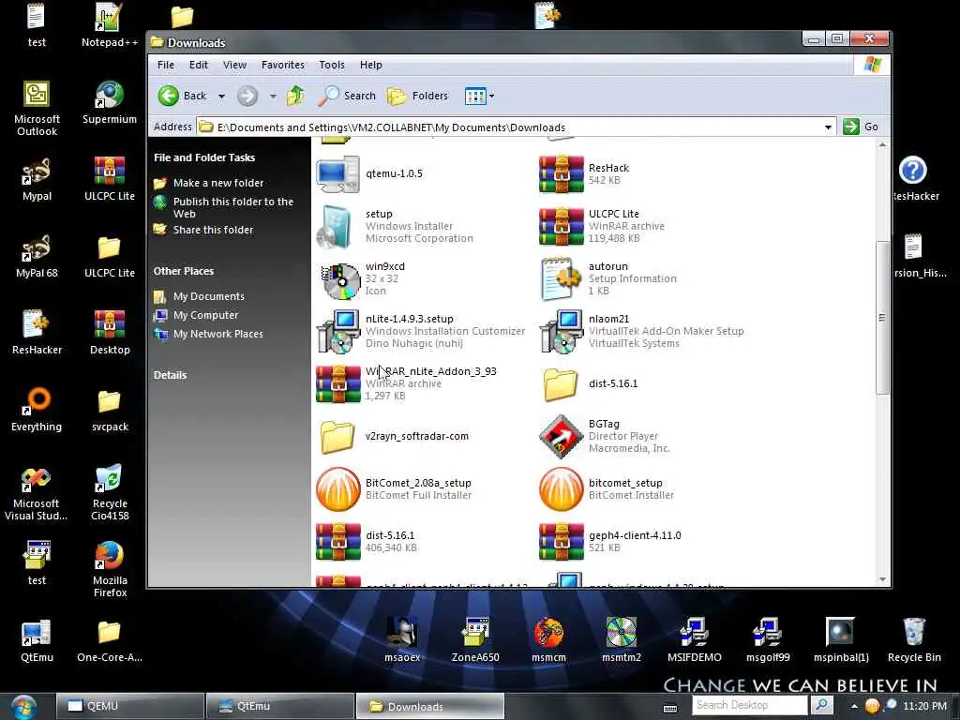Toggle the Folders pane button
The image size is (960, 720).
(x=417, y=96)
